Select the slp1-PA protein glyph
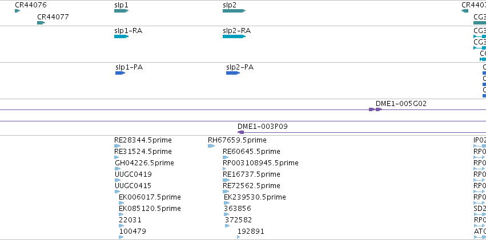Image resolution: width=486 pixels, height=240 pixels. (121, 73)
